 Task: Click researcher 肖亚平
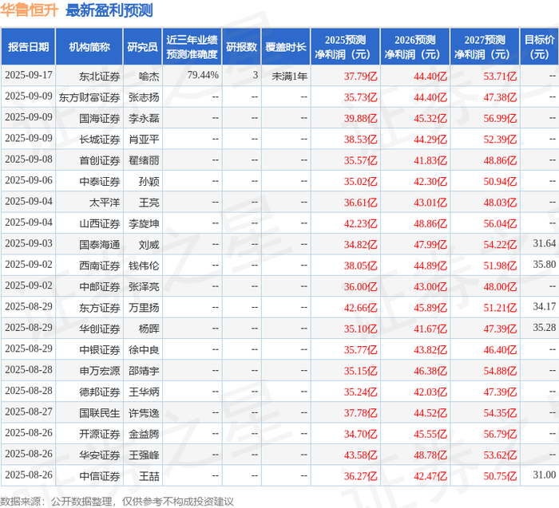144,140
